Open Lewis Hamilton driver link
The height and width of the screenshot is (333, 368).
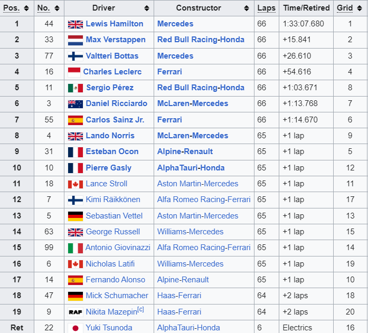[x=115, y=24]
